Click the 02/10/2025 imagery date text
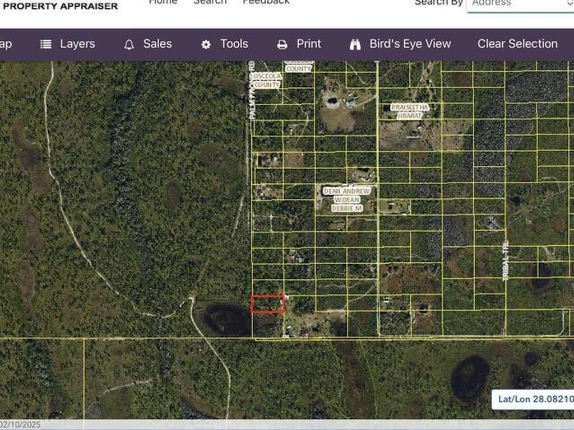This screenshot has height=430, width=574. [x=20, y=425]
